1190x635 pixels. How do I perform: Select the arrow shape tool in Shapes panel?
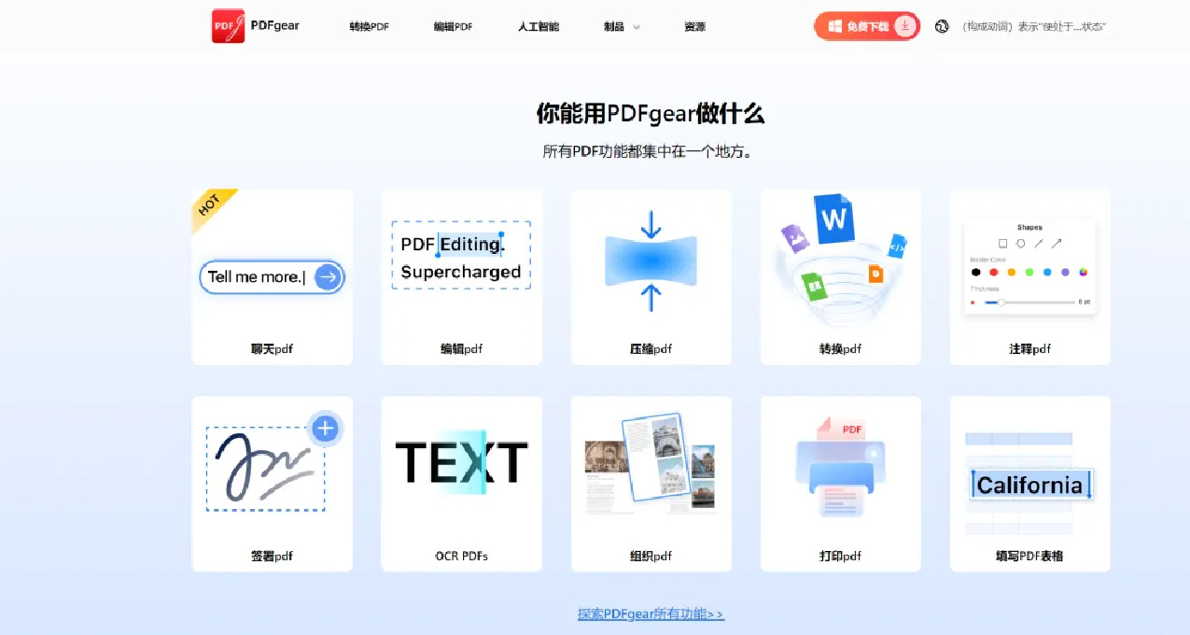pos(1057,243)
